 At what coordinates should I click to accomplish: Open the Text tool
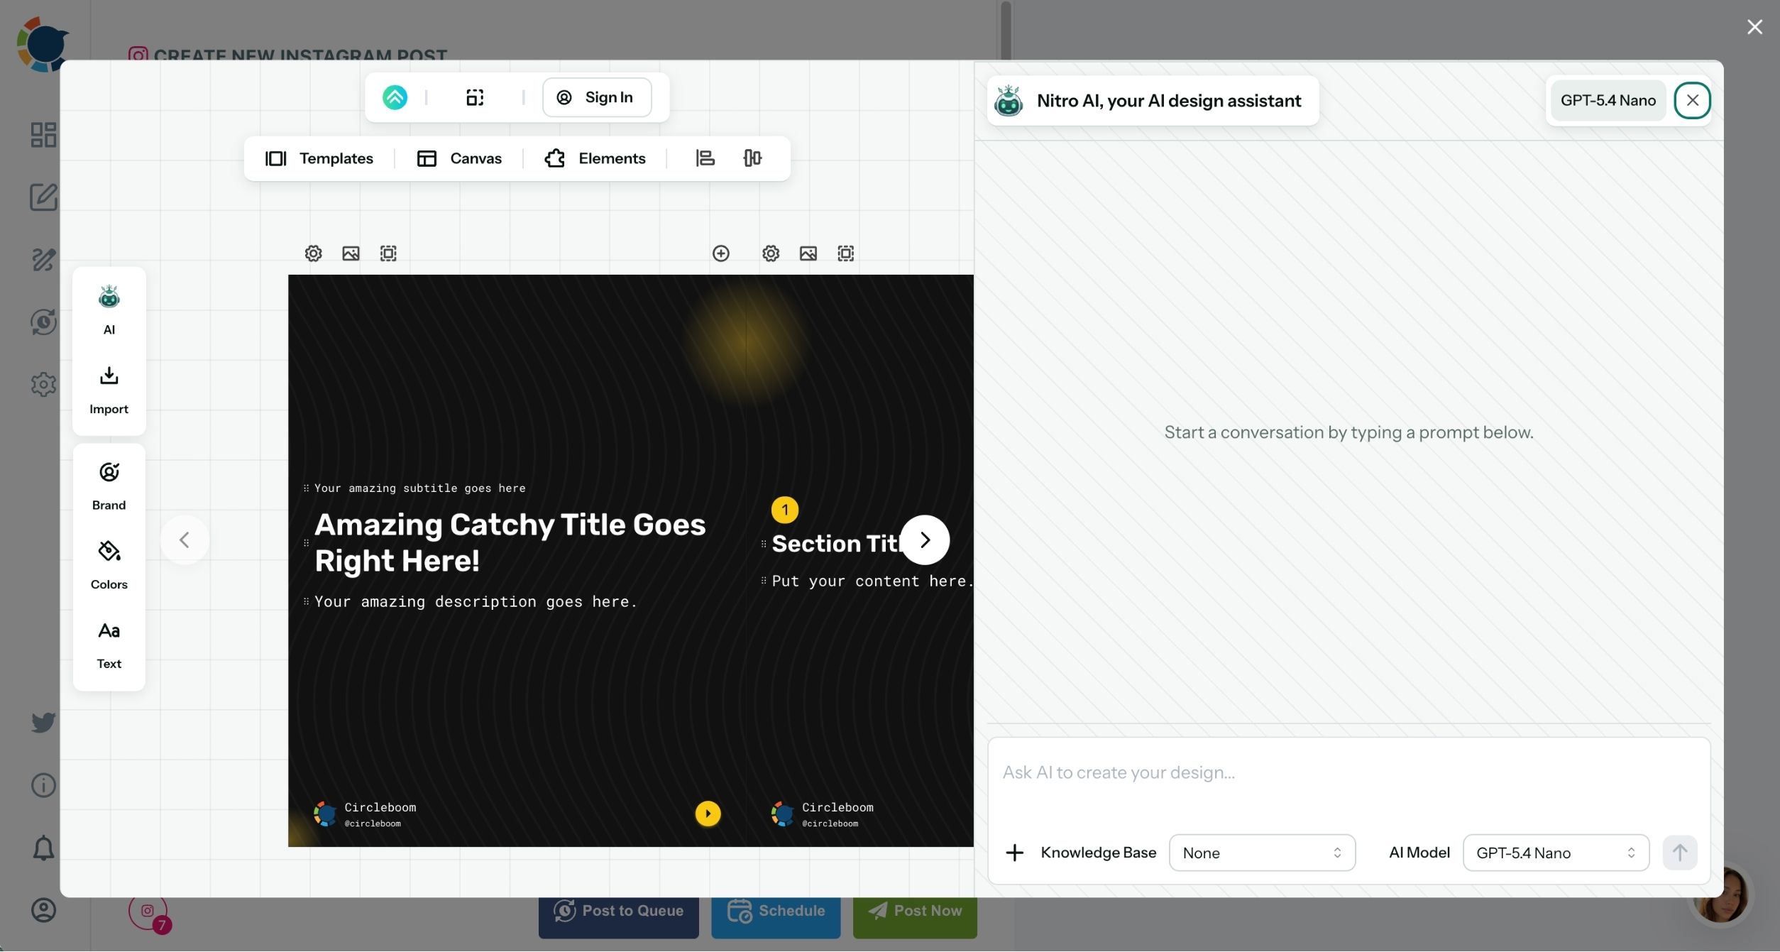(x=109, y=645)
